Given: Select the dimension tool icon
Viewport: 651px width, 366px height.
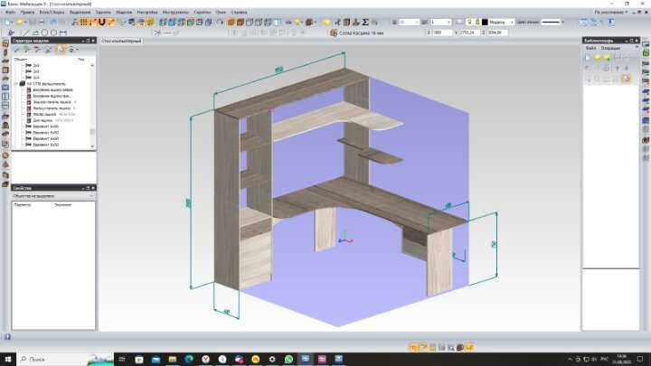Looking at the screenshot, I should tap(63, 33).
